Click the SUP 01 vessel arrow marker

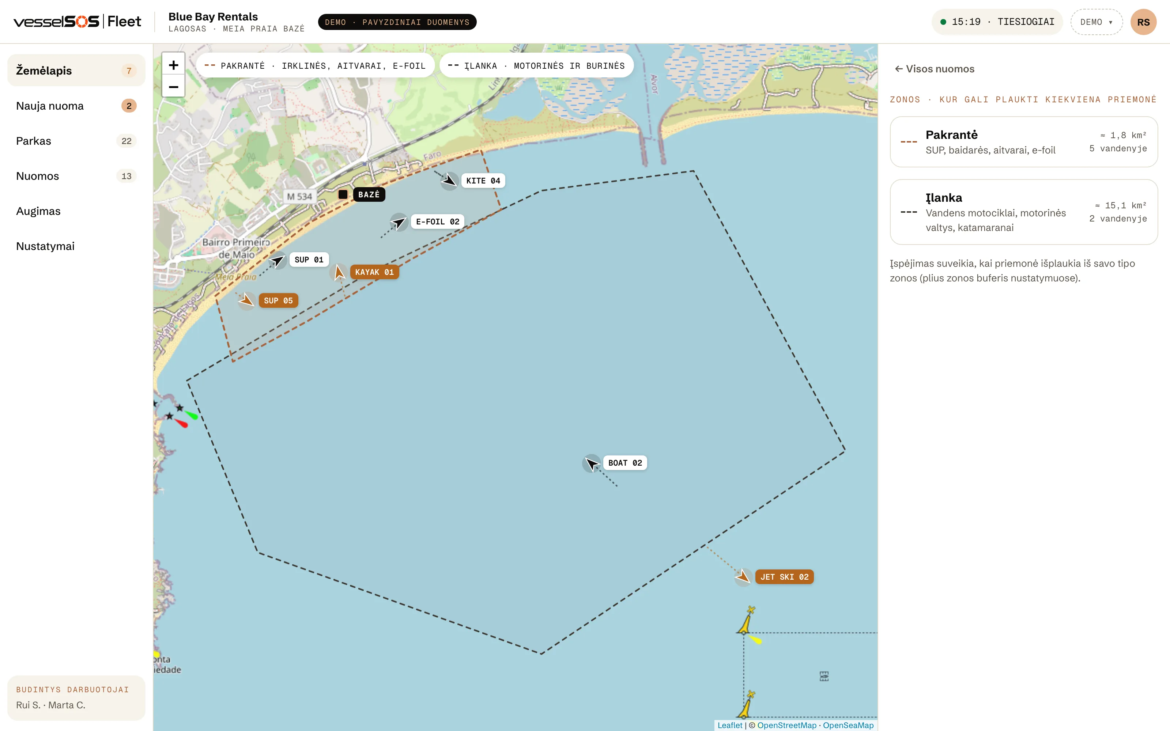click(x=278, y=260)
